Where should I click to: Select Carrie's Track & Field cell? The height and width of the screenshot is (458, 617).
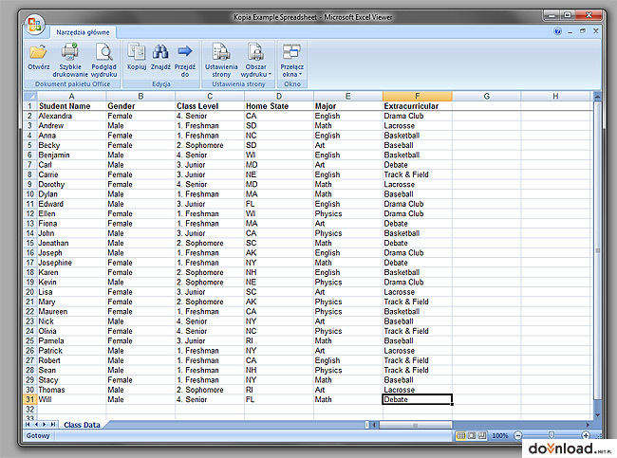pyautogui.click(x=417, y=174)
